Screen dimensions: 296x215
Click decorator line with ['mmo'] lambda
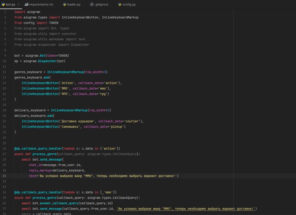pos(65,192)
